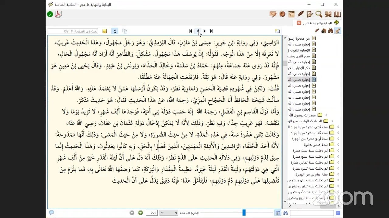The image size is (389, 218).
Task: Click the الجزء/ الصفحة label
Action: (189, 213)
